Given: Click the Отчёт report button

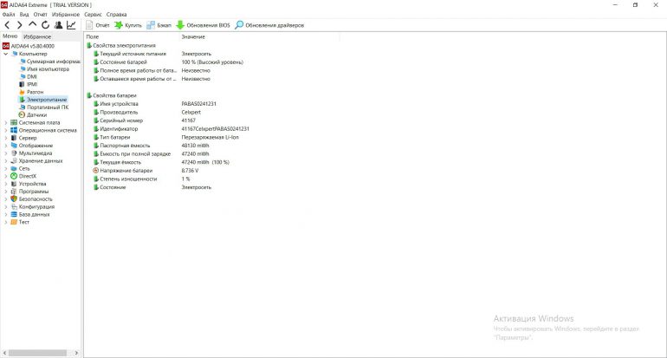Looking at the screenshot, I should click(x=98, y=25).
